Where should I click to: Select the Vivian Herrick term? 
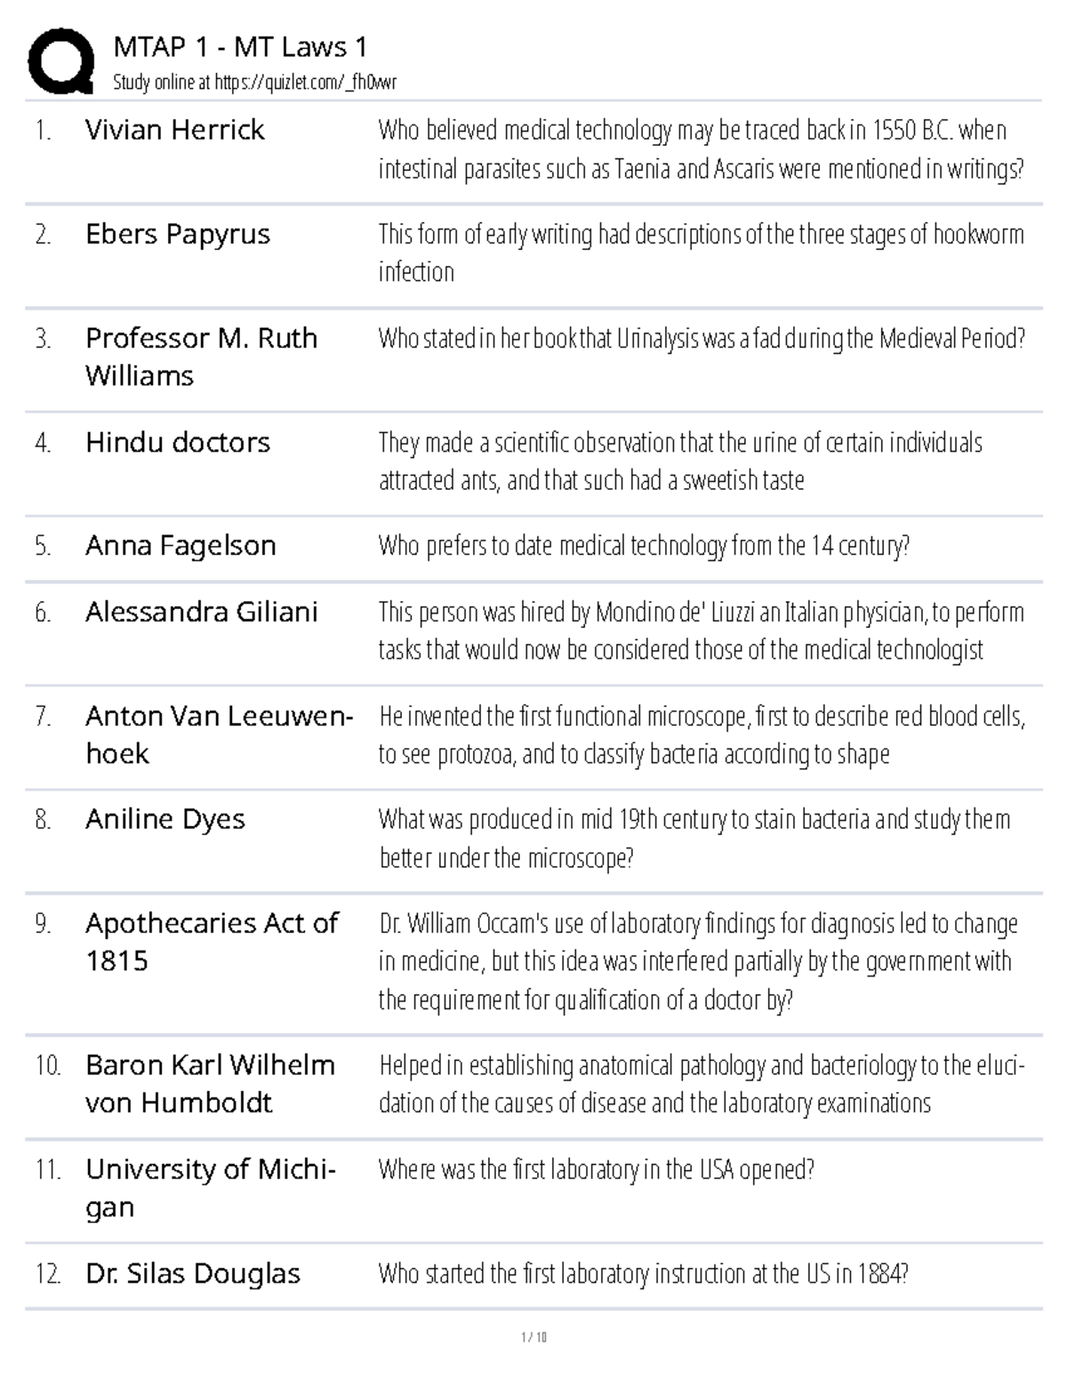[175, 130]
